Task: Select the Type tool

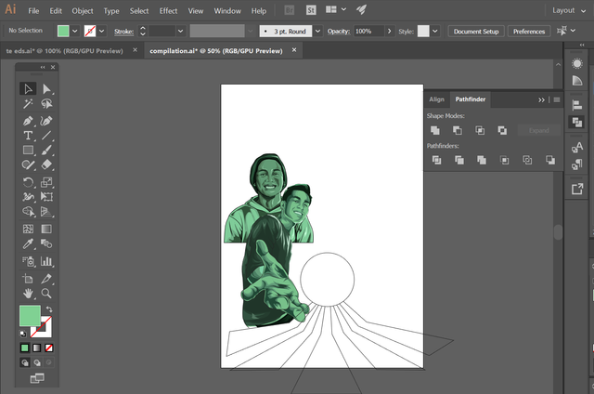Action: tap(28, 136)
